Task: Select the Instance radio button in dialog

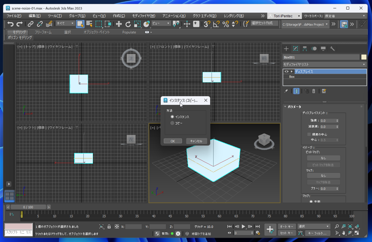Action: tap(172, 117)
